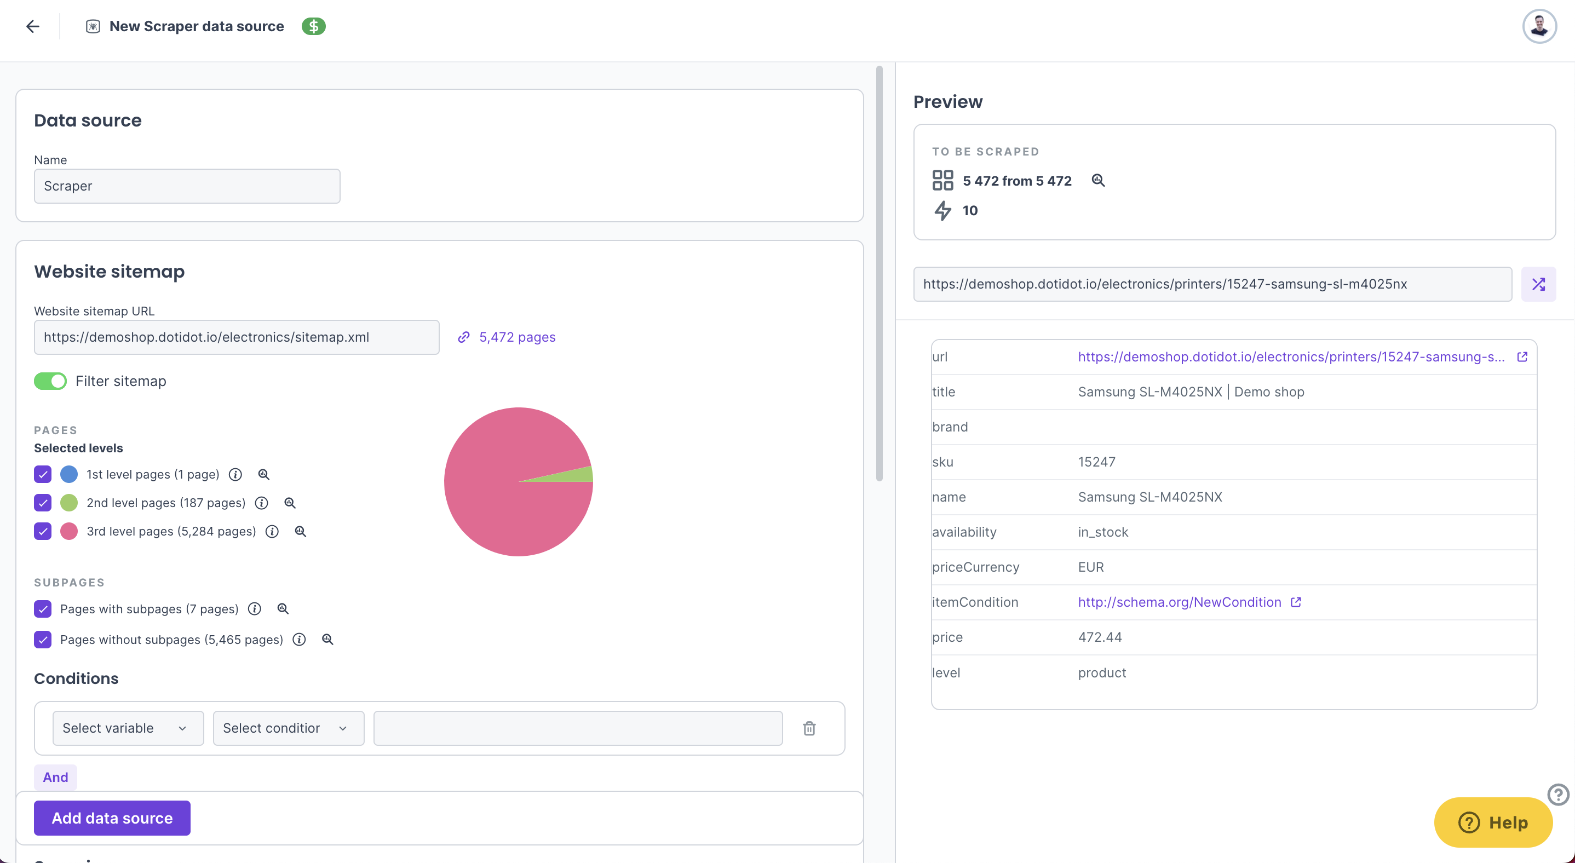Click the Add data source button
This screenshot has width=1575, height=863.
tap(112, 819)
